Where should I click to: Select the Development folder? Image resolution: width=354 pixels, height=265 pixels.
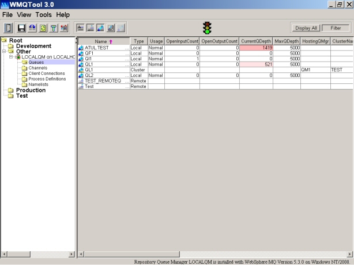click(33, 46)
